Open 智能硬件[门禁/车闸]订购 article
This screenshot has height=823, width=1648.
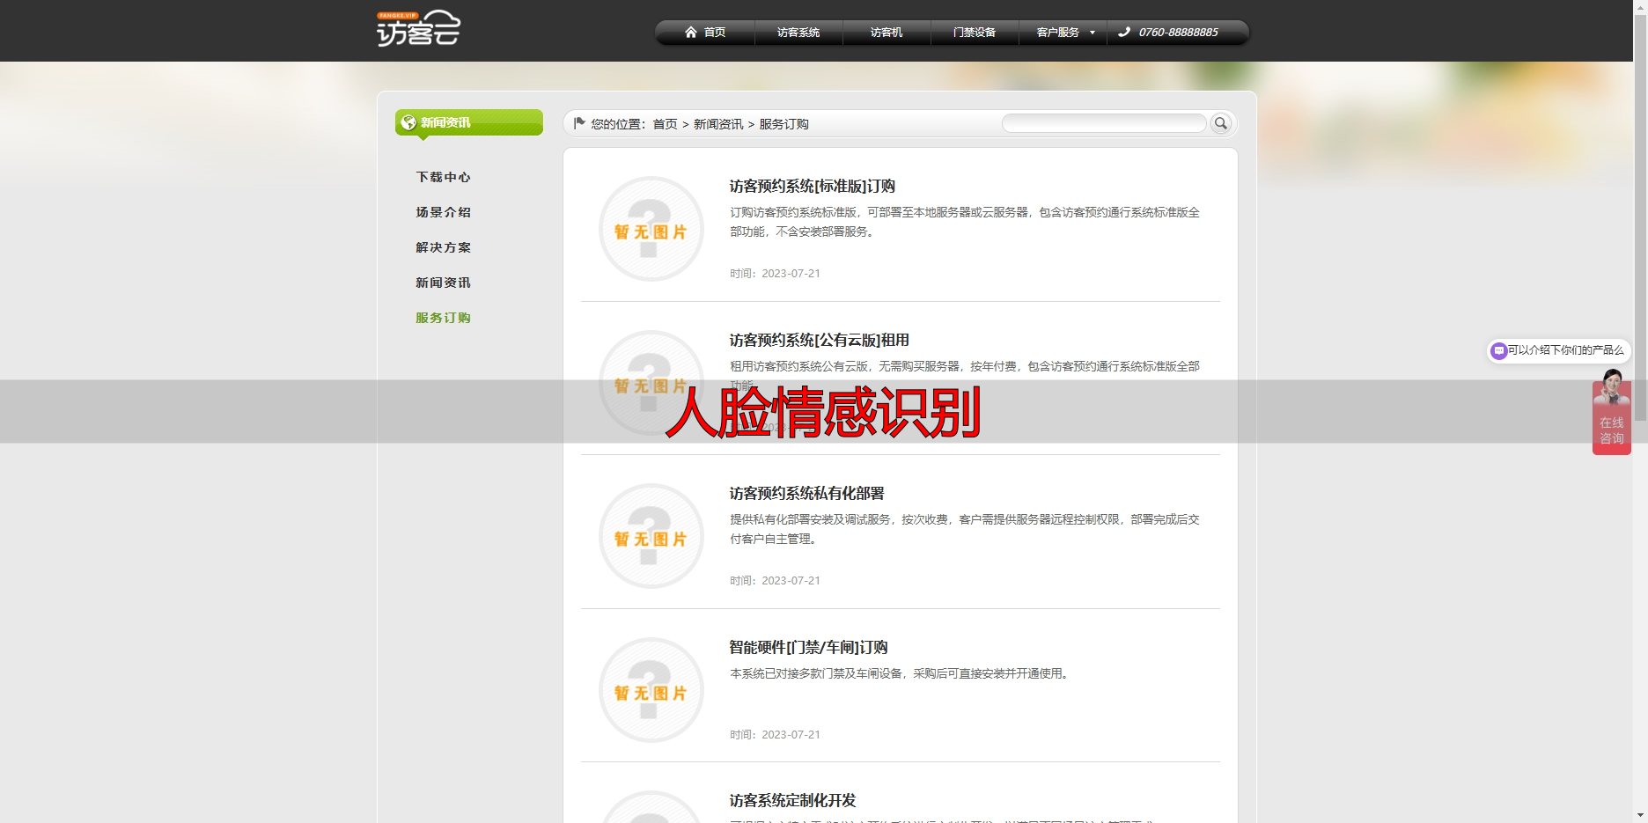coord(809,648)
